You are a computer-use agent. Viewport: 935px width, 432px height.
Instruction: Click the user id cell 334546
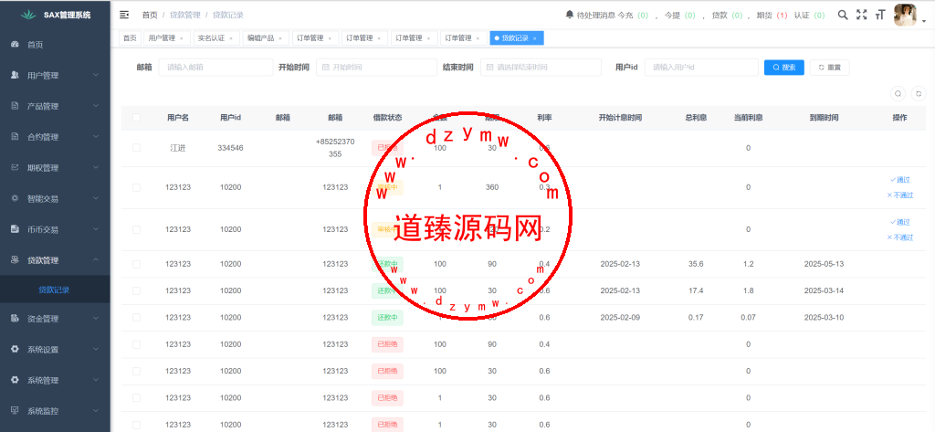point(230,148)
